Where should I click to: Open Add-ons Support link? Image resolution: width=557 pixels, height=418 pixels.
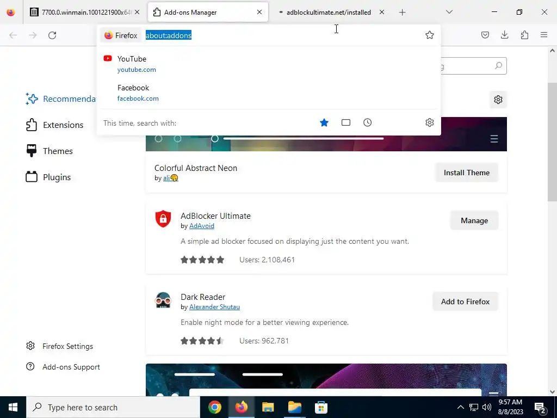pos(63,367)
